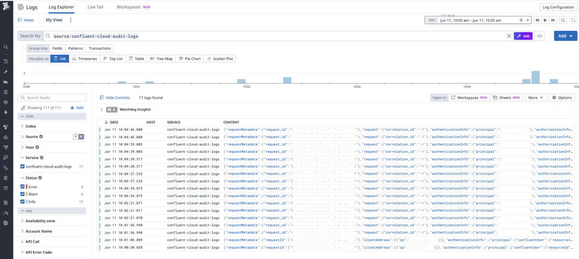
Task: Toggle the Error status checkbox
Action: click(22, 187)
